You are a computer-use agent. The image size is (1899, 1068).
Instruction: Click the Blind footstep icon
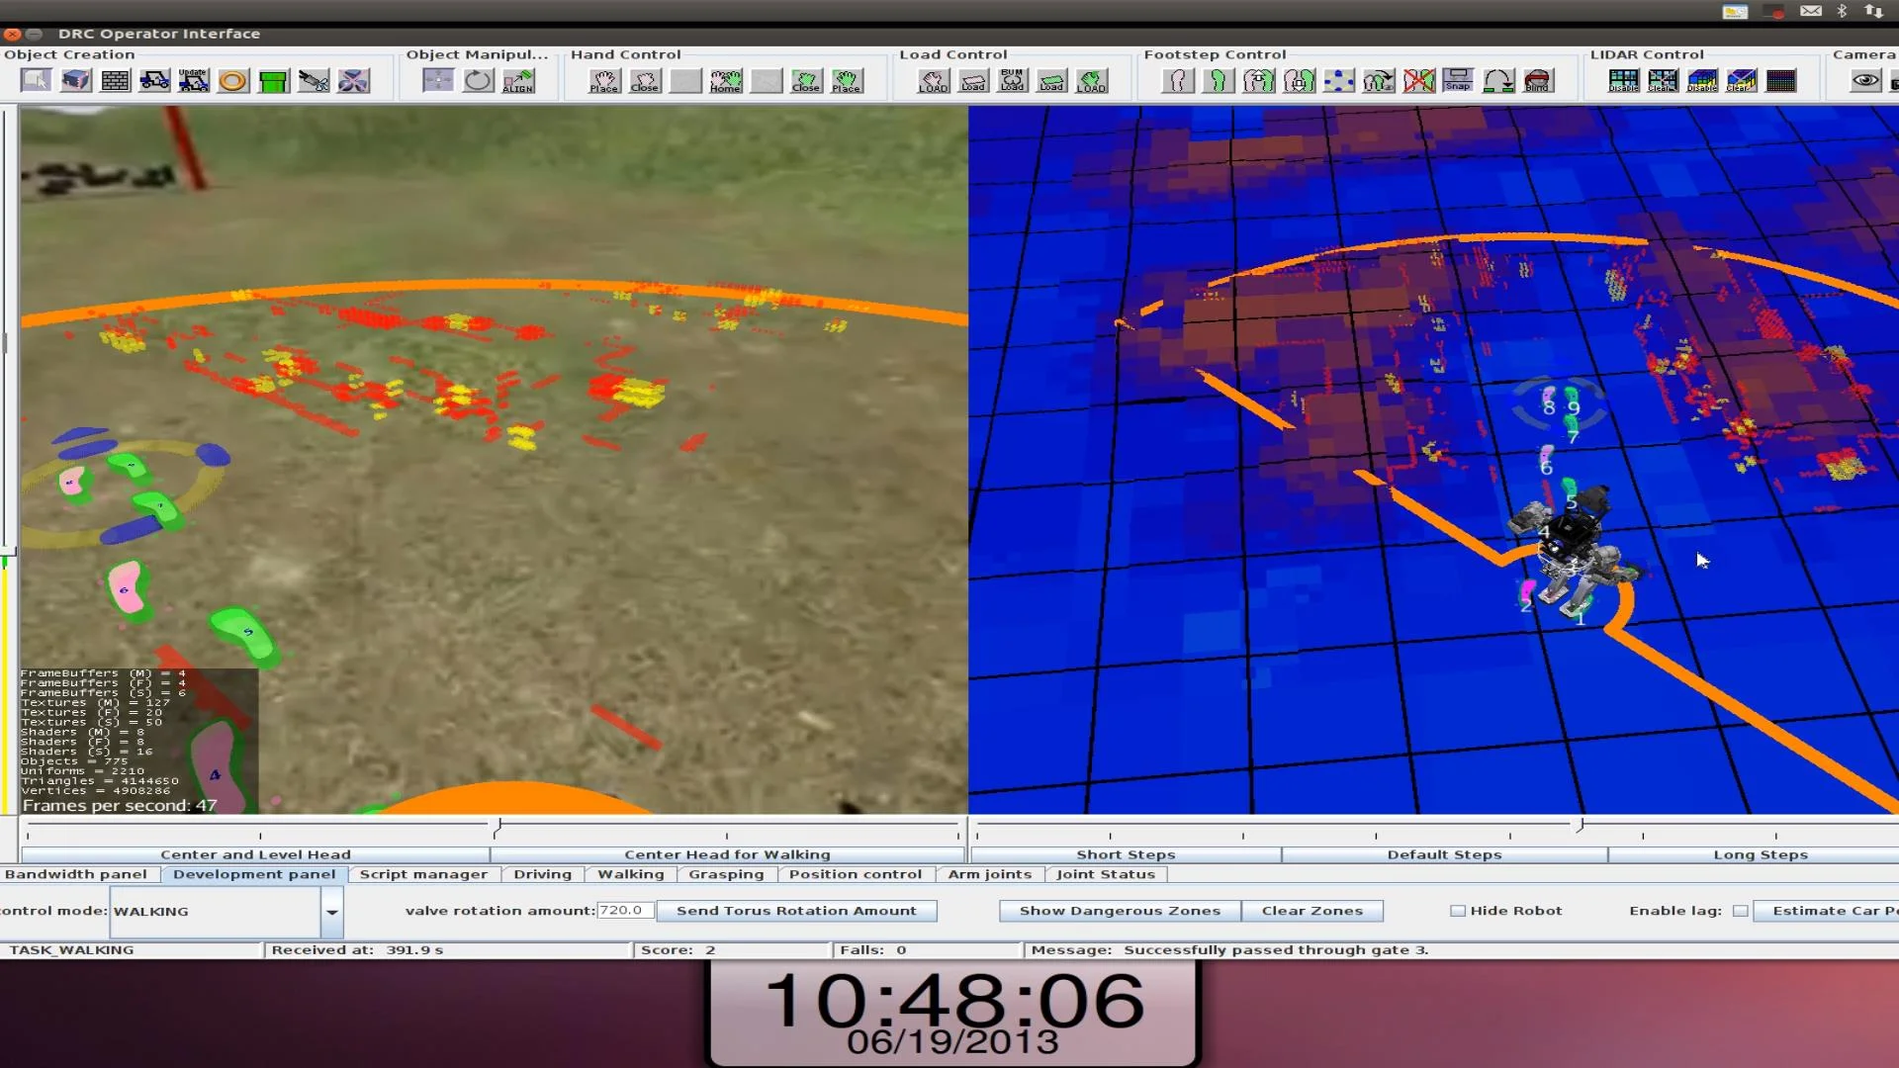tap(1537, 81)
